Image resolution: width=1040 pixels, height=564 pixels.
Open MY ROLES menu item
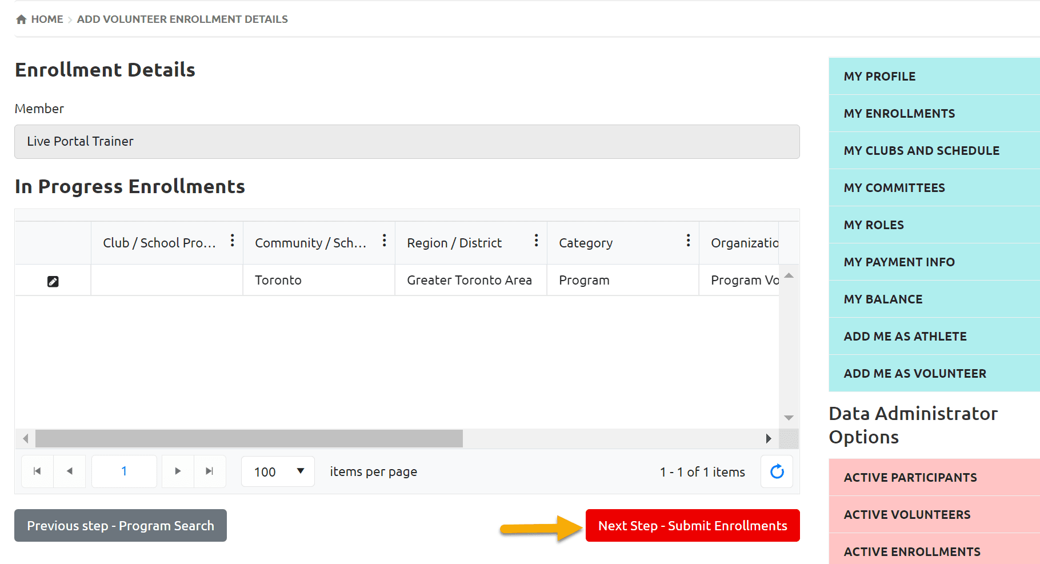pyautogui.click(x=934, y=225)
